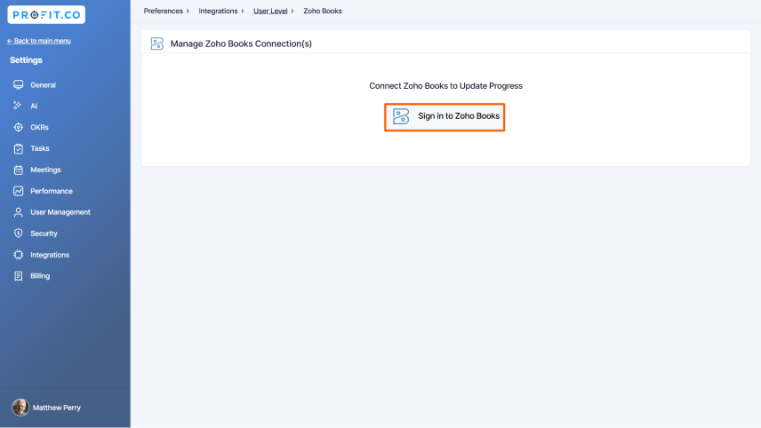Click the Billing receipt icon
Image resolution: width=761 pixels, height=428 pixels.
tap(19, 276)
